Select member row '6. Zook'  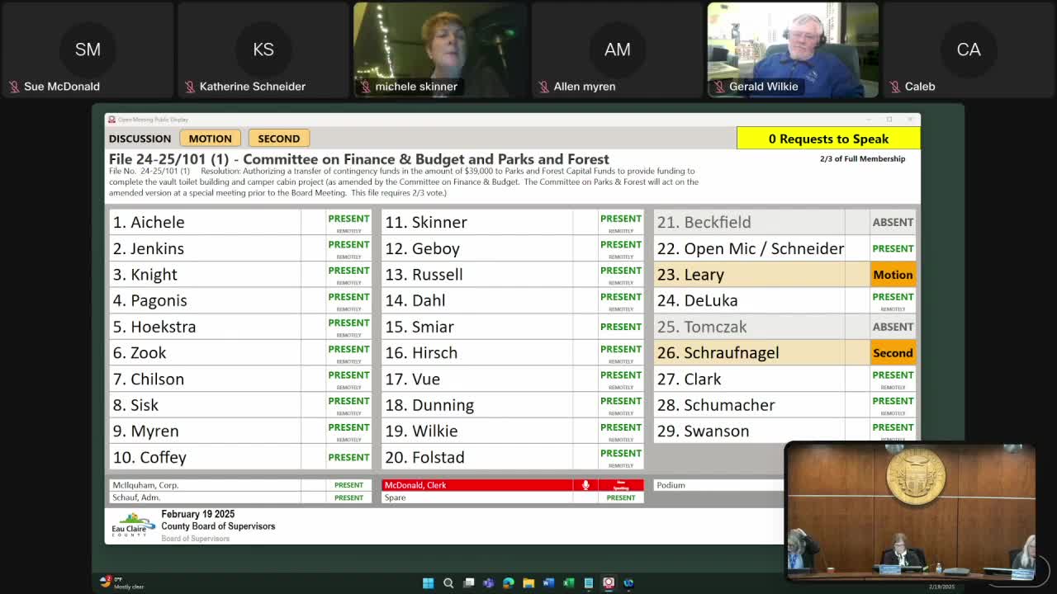[x=240, y=353]
